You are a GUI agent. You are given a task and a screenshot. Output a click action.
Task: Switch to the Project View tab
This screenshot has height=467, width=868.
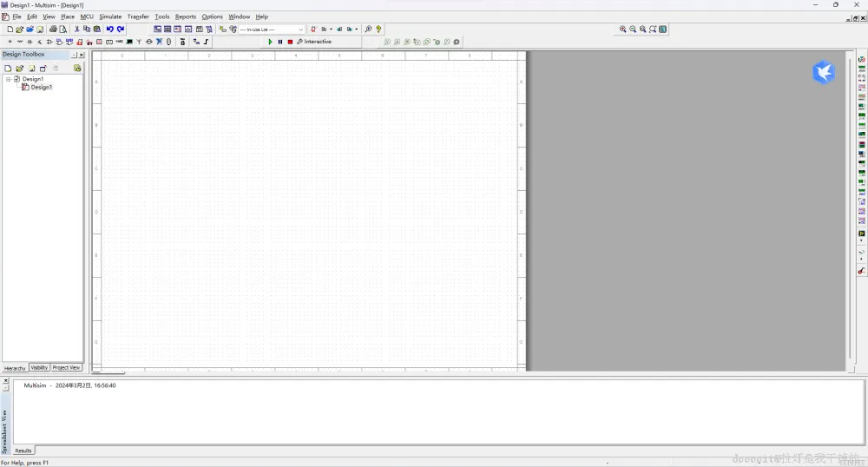click(67, 367)
